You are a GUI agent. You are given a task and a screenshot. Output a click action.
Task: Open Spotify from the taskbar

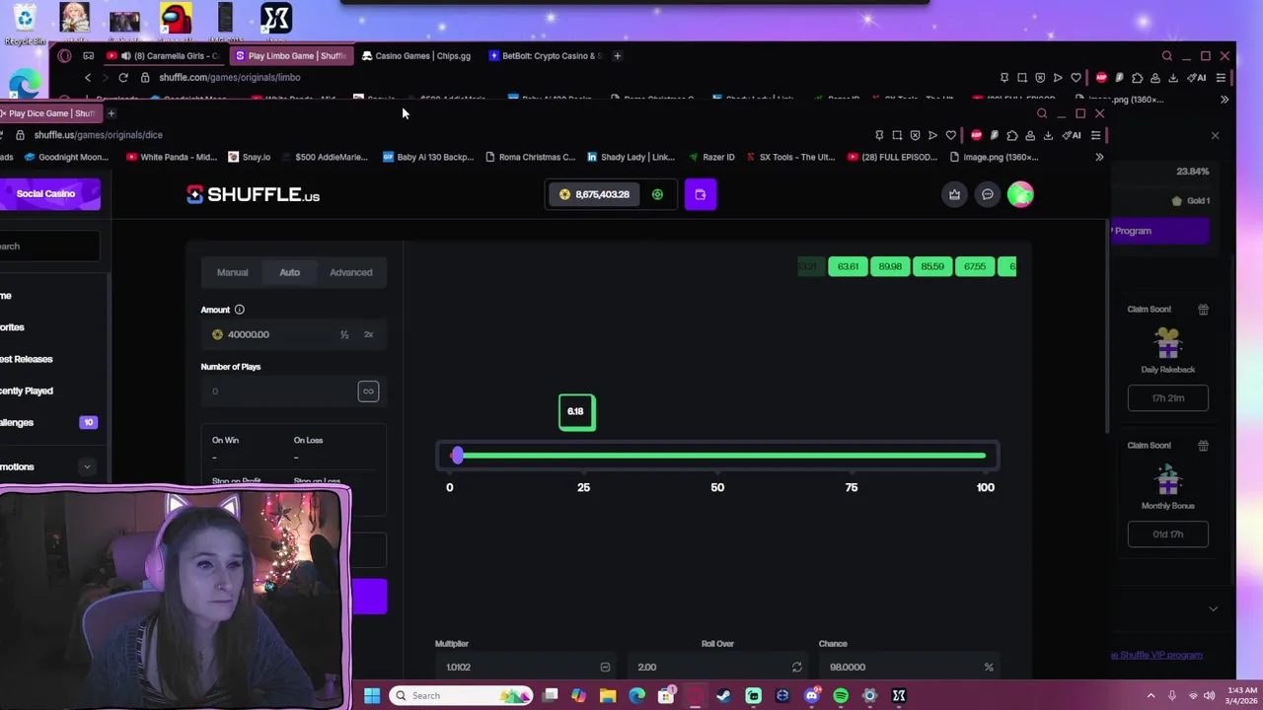(x=841, y=696)
